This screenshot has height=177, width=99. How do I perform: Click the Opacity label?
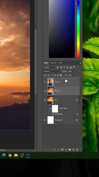coord(64,71)
